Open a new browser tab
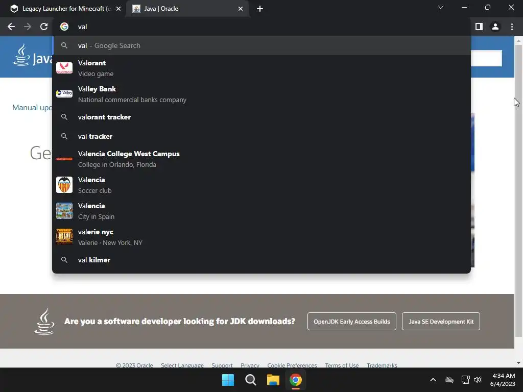This screenshot has width=523, height=392. pyautogui.click(x=260, y=9)
